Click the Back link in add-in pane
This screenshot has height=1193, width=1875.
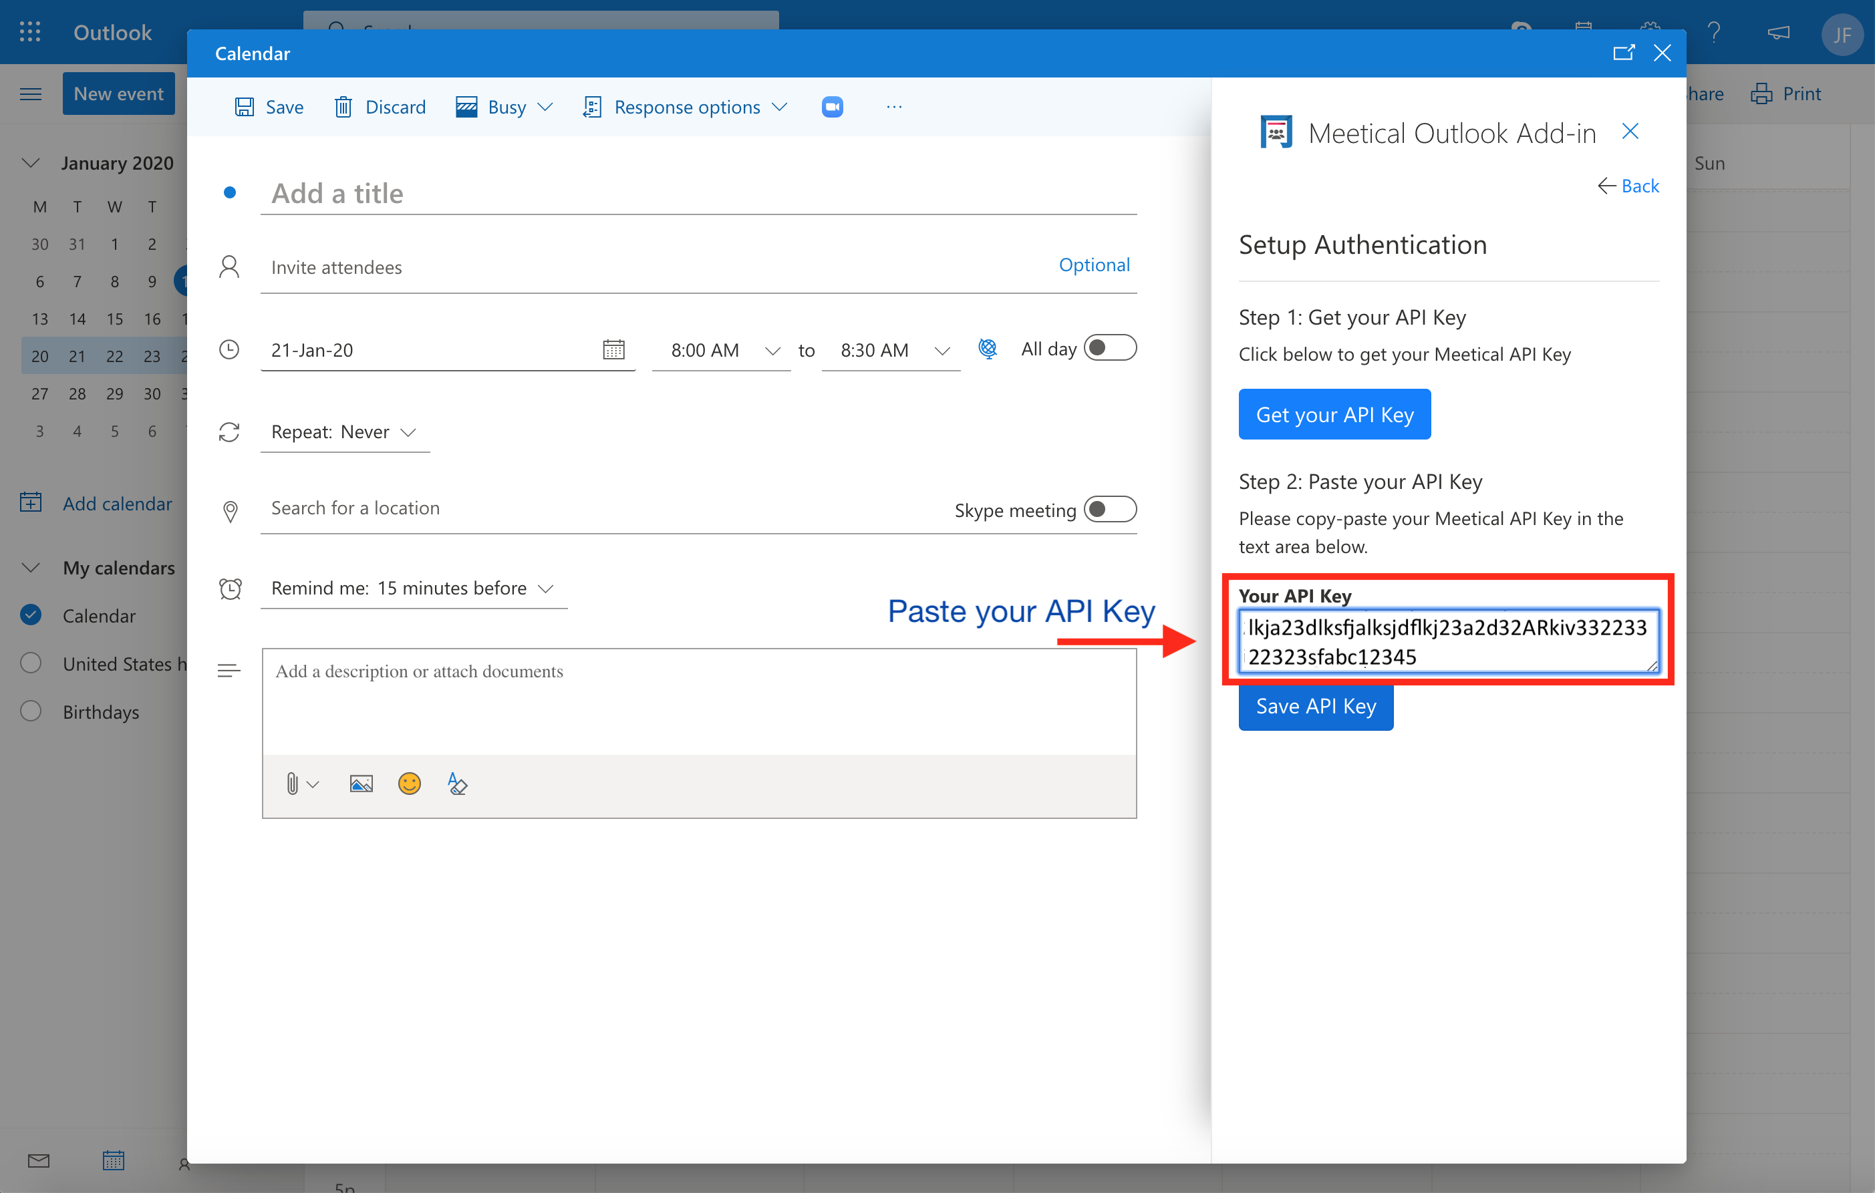(x=1629, y=186)
